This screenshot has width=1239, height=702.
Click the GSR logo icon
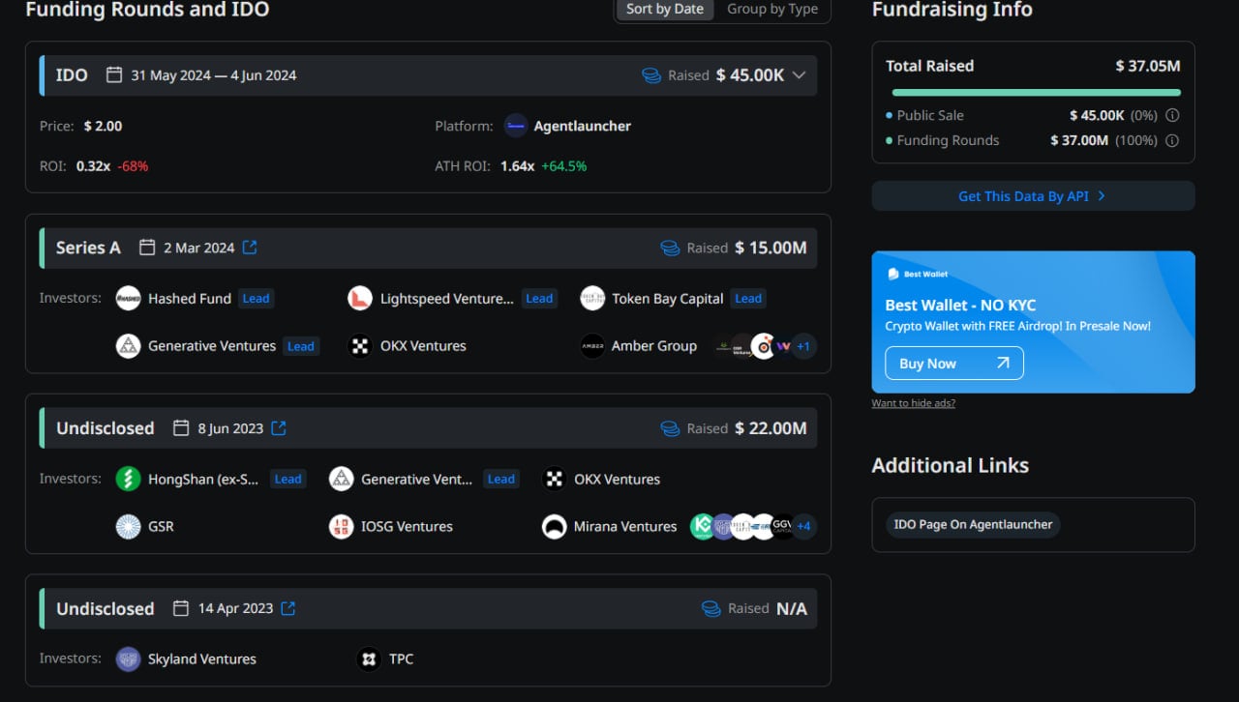tap(128, 526)
